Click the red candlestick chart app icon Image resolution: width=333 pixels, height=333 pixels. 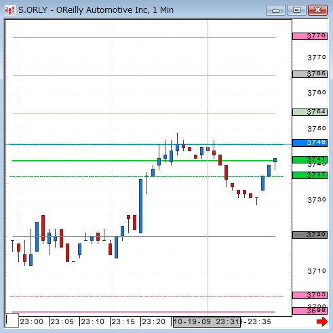[10, 10]
